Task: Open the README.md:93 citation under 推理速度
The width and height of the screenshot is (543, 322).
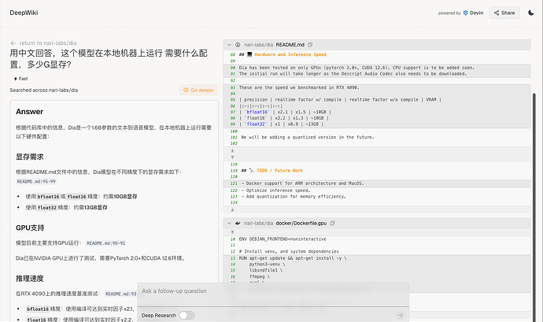Action: pos(121,294)
